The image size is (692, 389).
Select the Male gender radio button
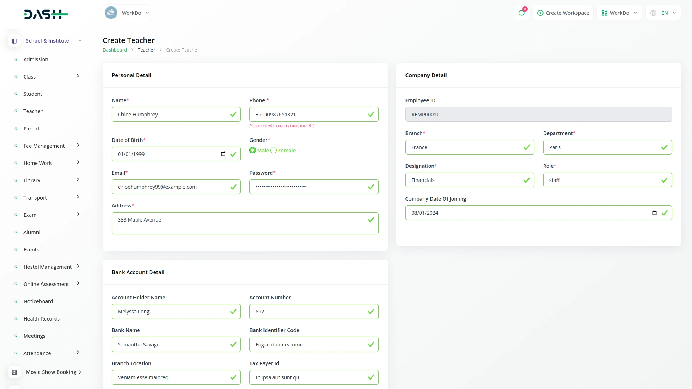(x=253, y=151)
